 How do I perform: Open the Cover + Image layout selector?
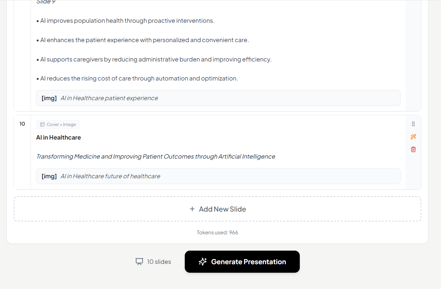[58, 125]
